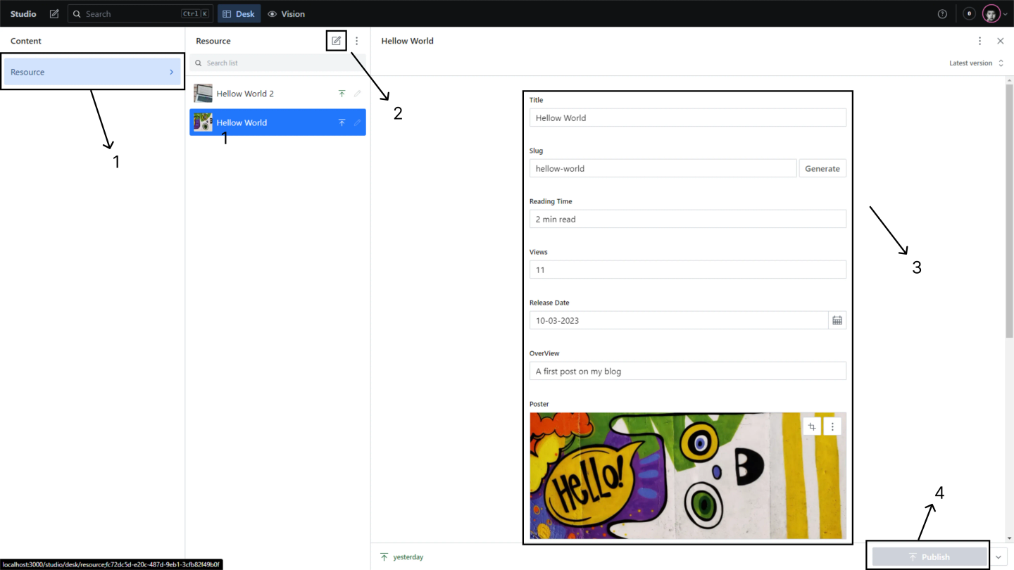
Task: Edit the OverView field
Action: 688,371
